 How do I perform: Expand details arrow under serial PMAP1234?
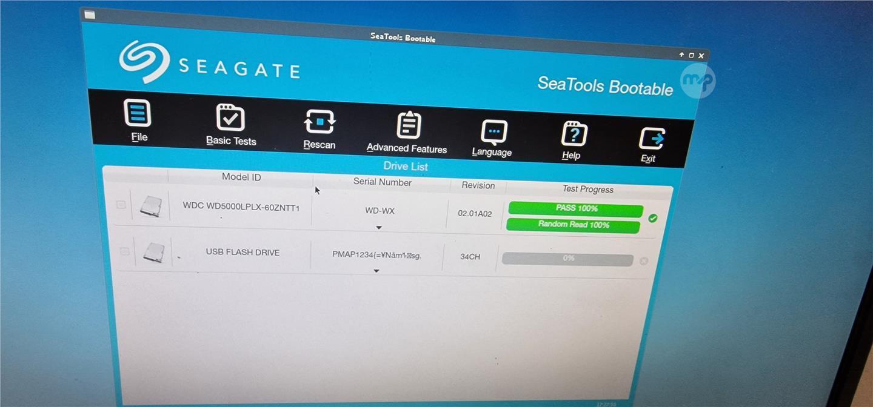(x=376, y=271)
